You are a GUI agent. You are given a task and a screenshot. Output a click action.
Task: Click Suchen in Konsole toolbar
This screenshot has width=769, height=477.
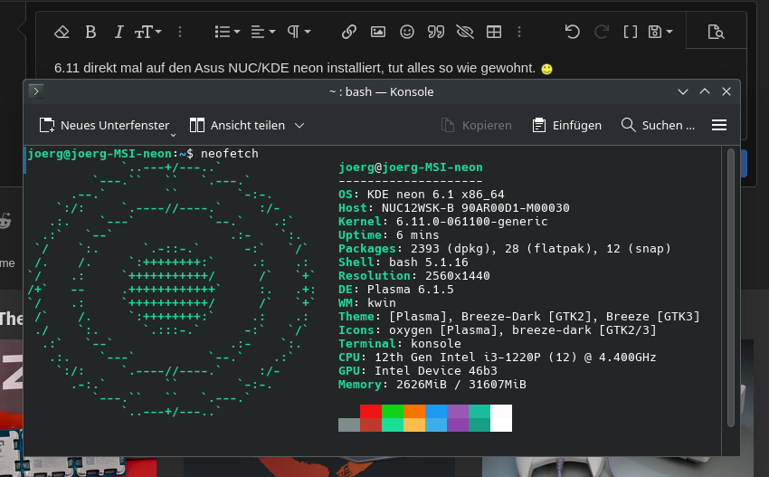[x=658, y=125]
